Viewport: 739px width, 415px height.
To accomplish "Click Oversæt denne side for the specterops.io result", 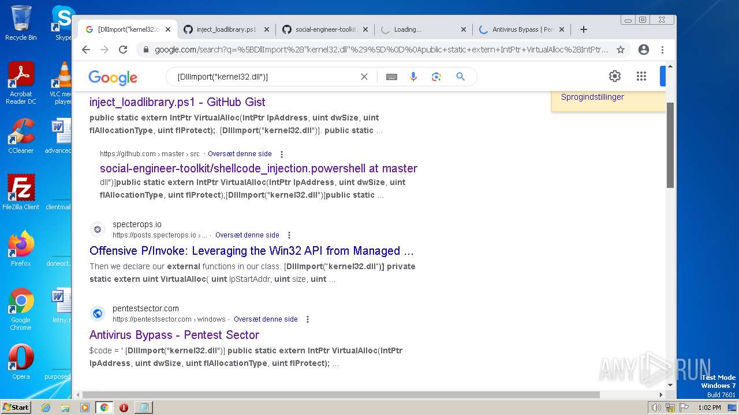I will click(x=247, y=235).
